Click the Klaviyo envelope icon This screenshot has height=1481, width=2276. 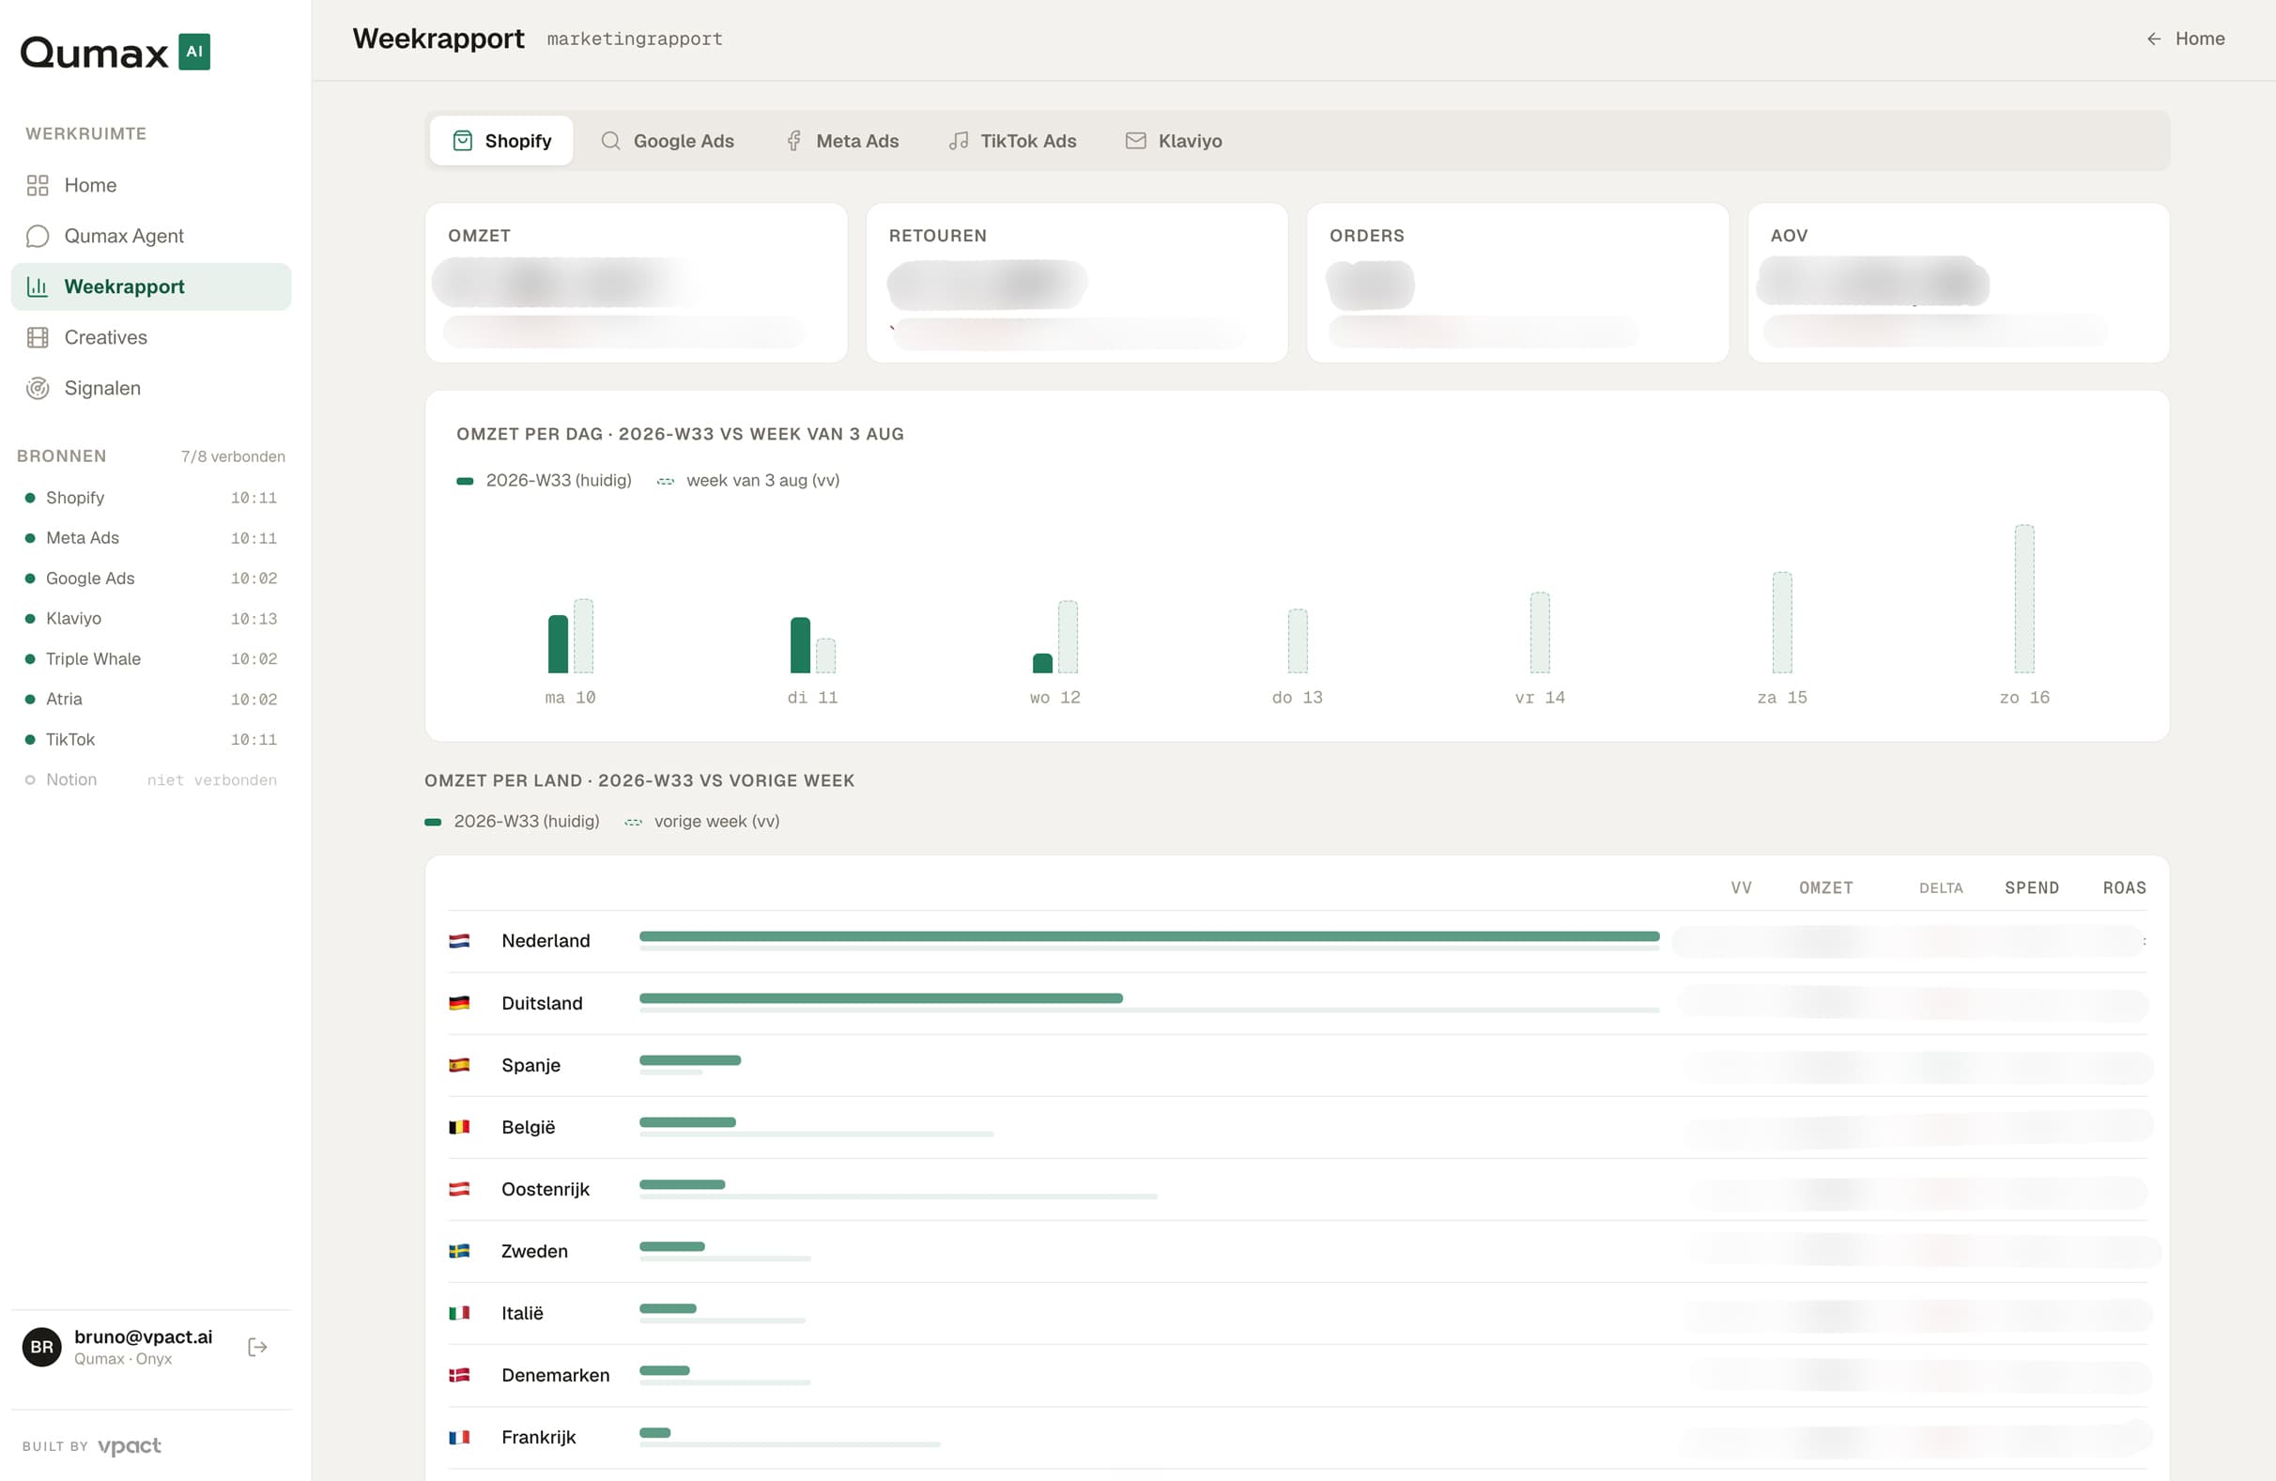click(1135, 141)
